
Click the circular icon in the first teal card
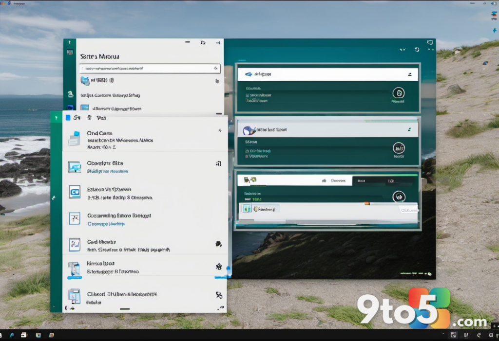[399, 93]
